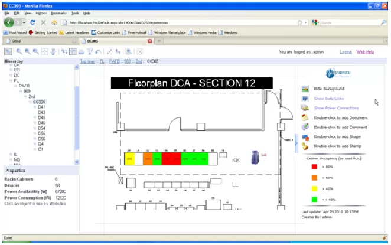Image resolution: width=391 pixels, height=245 pixels.
Task: Click the Reload page icon
Action: point(32,22)
